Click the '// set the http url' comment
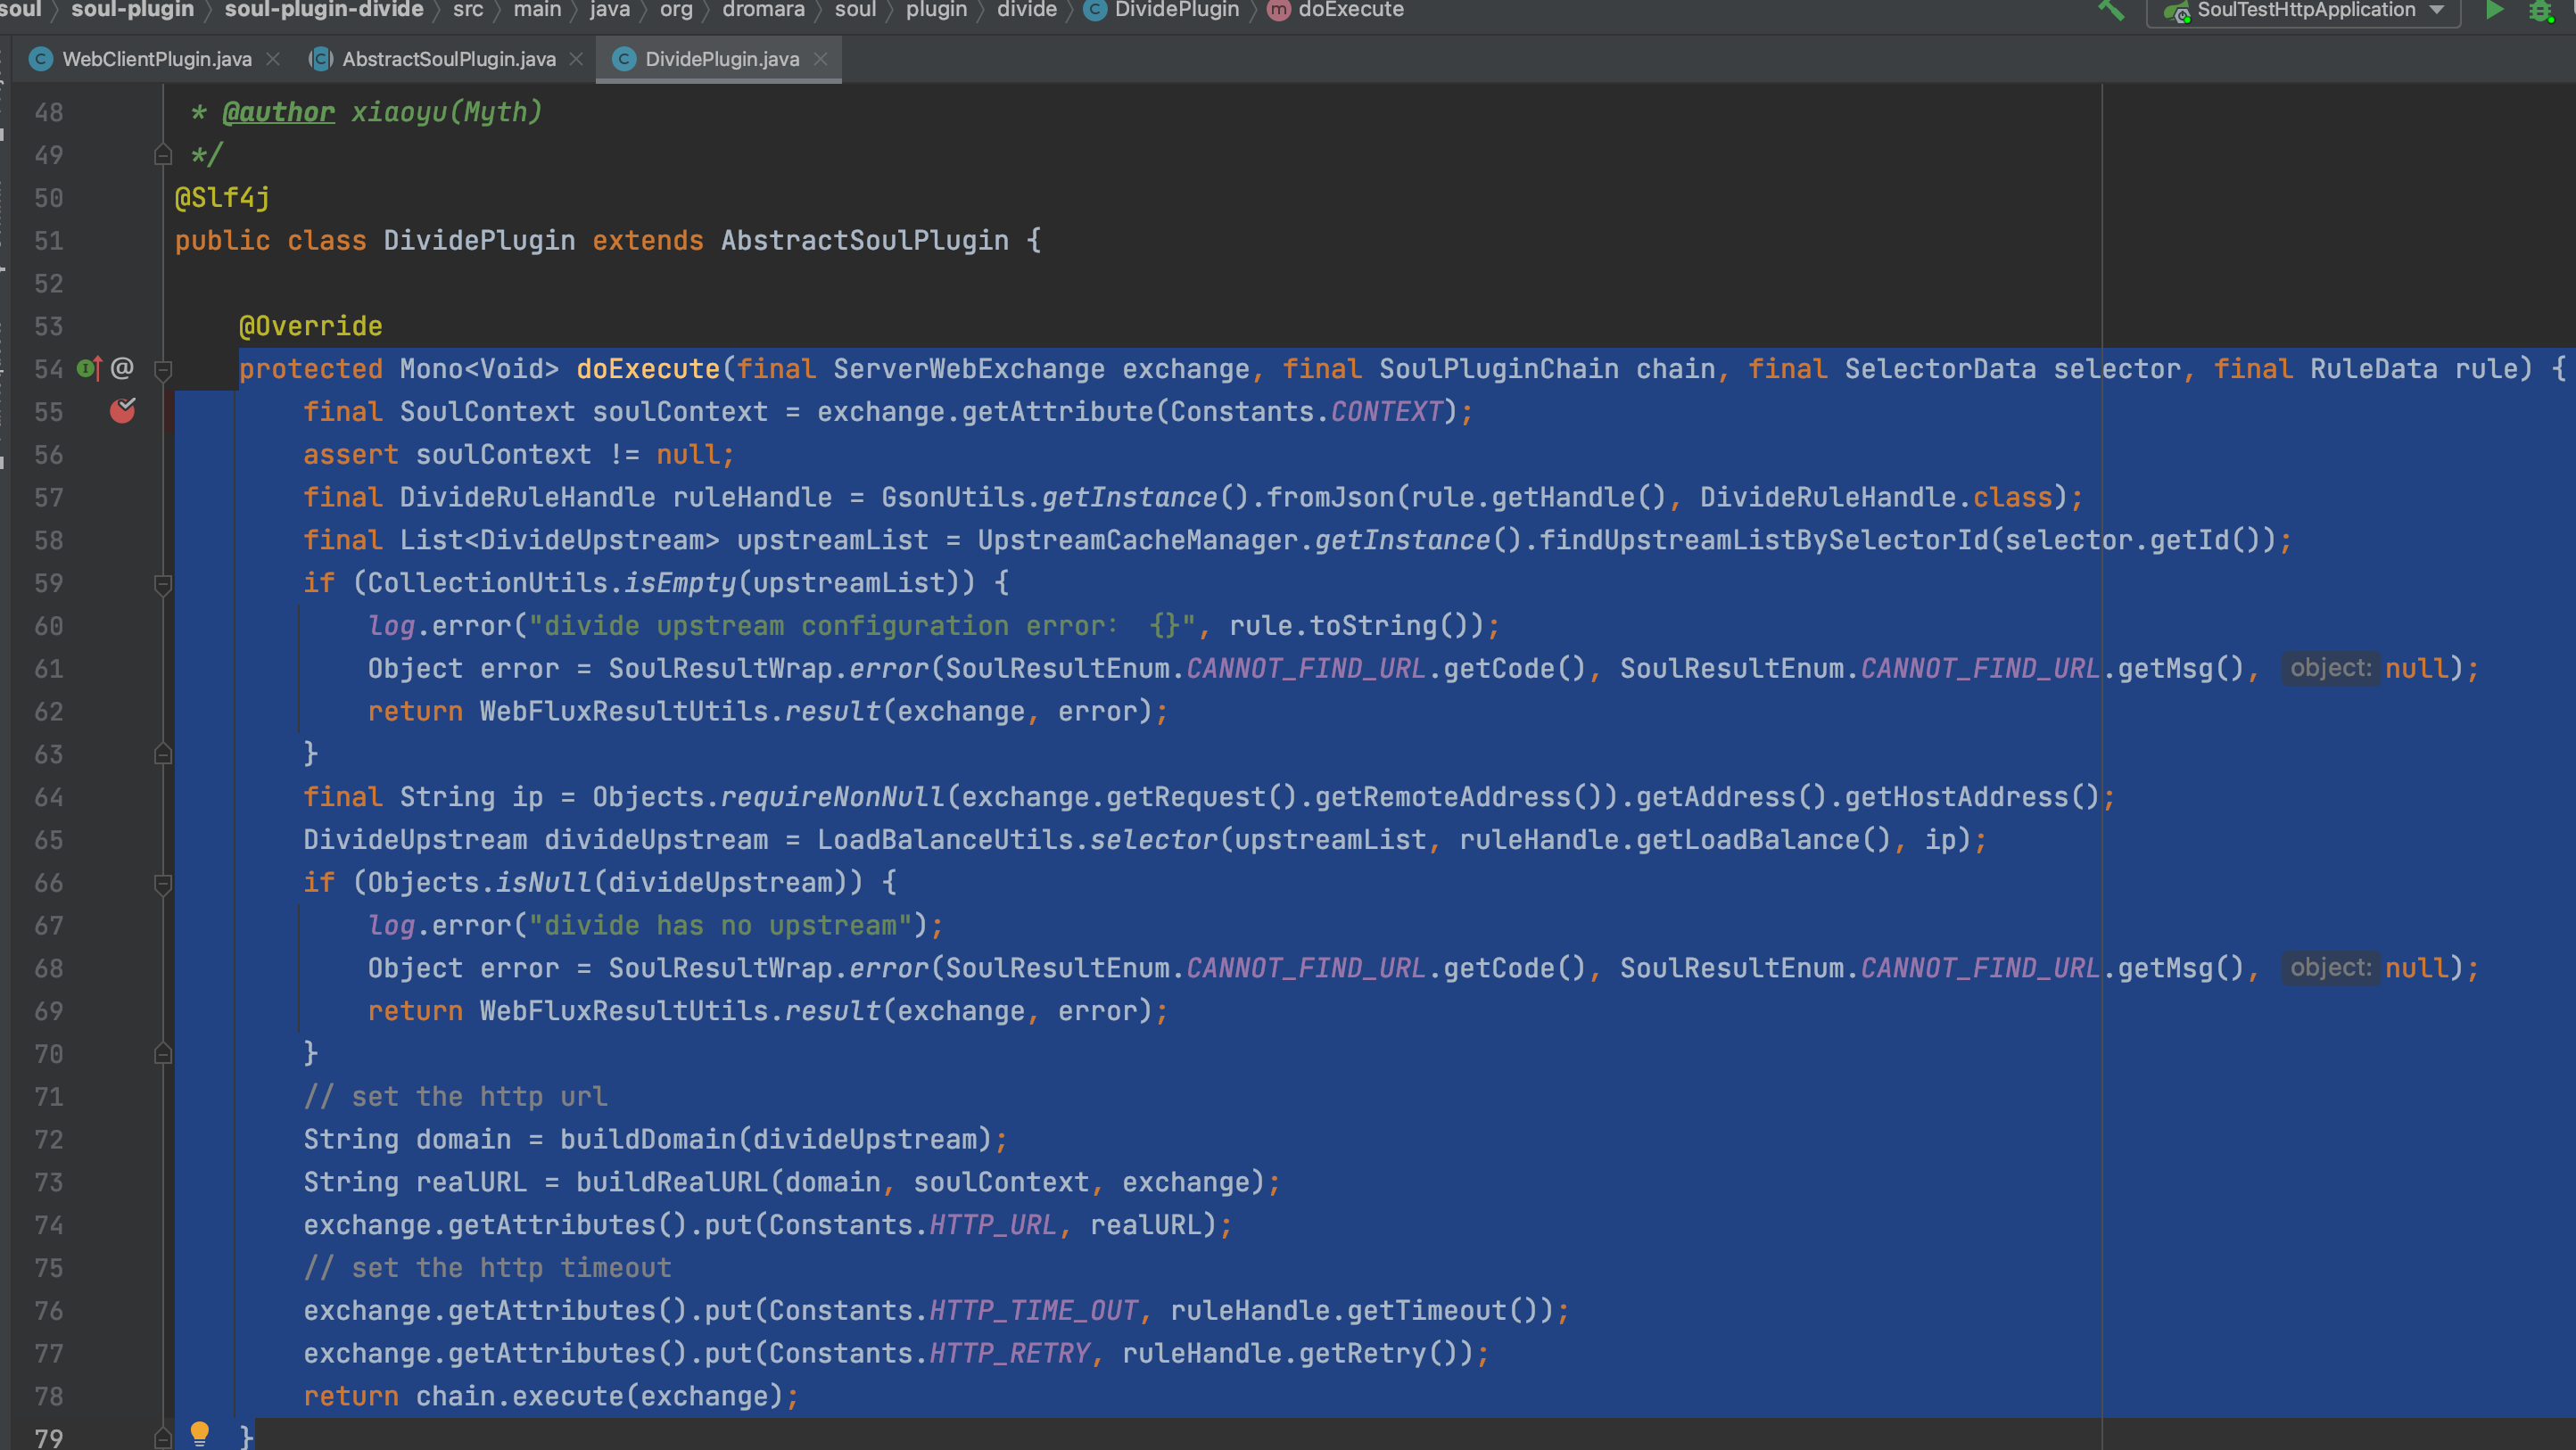Image resolution: width=2576 pixels, height=1450 pixels. click(x=455, y=1097)
